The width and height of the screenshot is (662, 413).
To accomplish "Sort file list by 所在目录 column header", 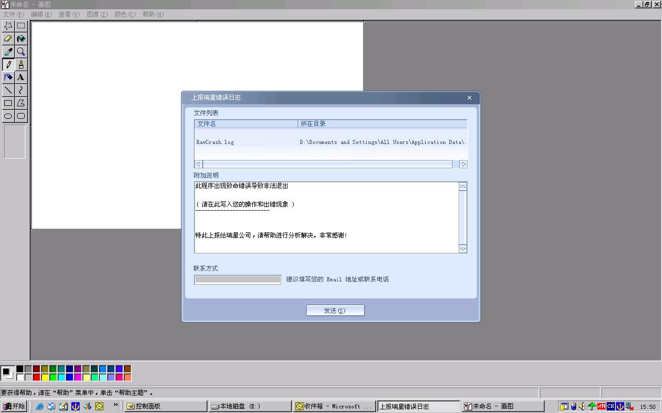I will tap(383, 124).
